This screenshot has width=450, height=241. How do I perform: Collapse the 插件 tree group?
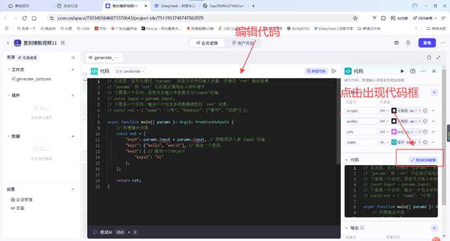[x=8, y=95]
